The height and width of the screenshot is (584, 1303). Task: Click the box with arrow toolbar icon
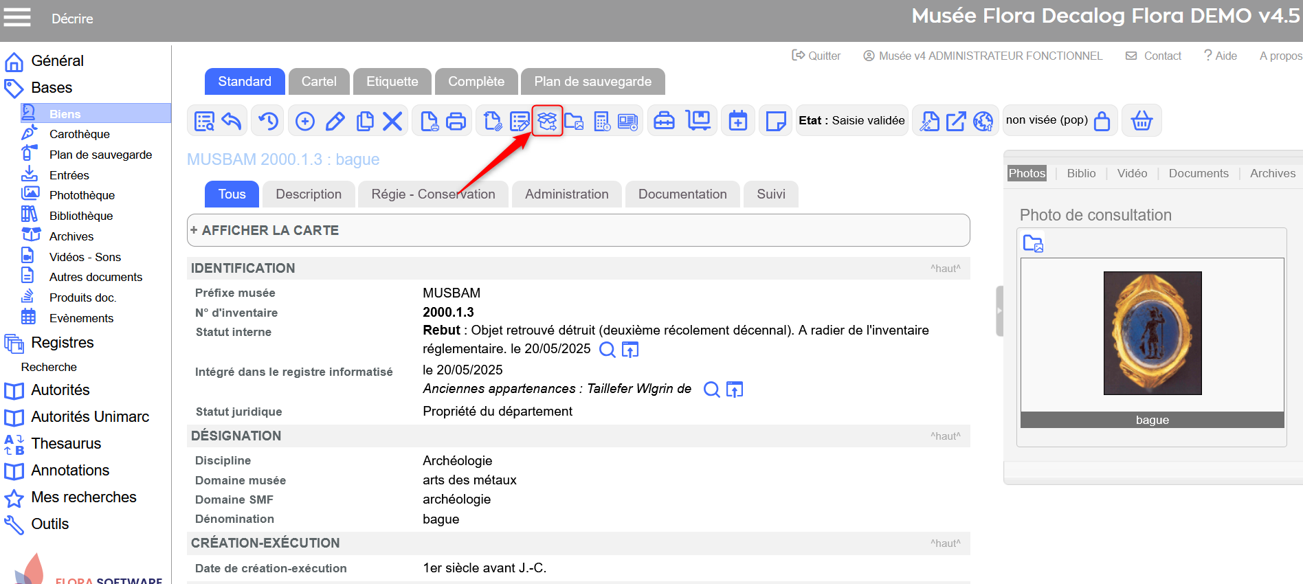955,121
